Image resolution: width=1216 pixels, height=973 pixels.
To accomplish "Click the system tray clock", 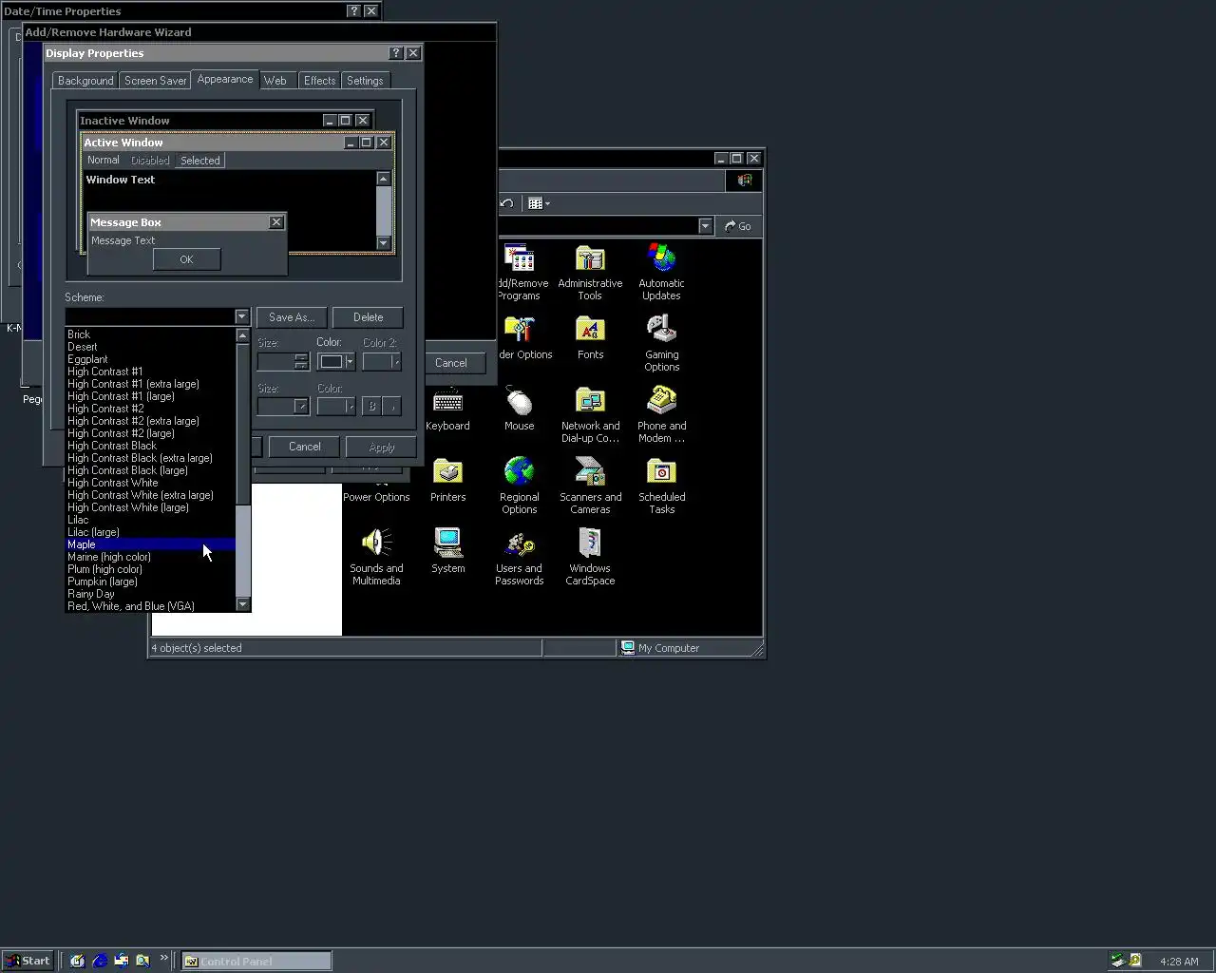I will coord(1179,962).
